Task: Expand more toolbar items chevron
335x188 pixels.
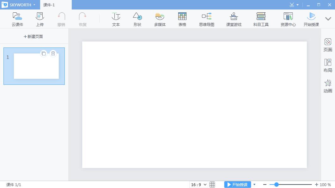Action: coord(328,19)
